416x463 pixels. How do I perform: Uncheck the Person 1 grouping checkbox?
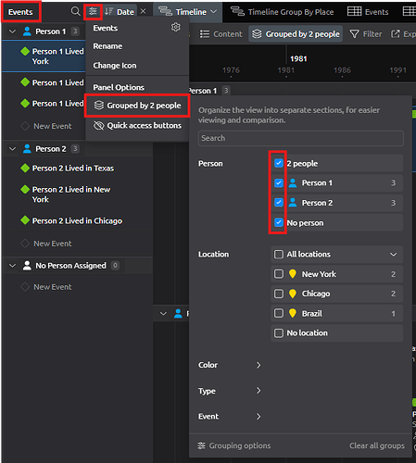click(x=279, y=182)
